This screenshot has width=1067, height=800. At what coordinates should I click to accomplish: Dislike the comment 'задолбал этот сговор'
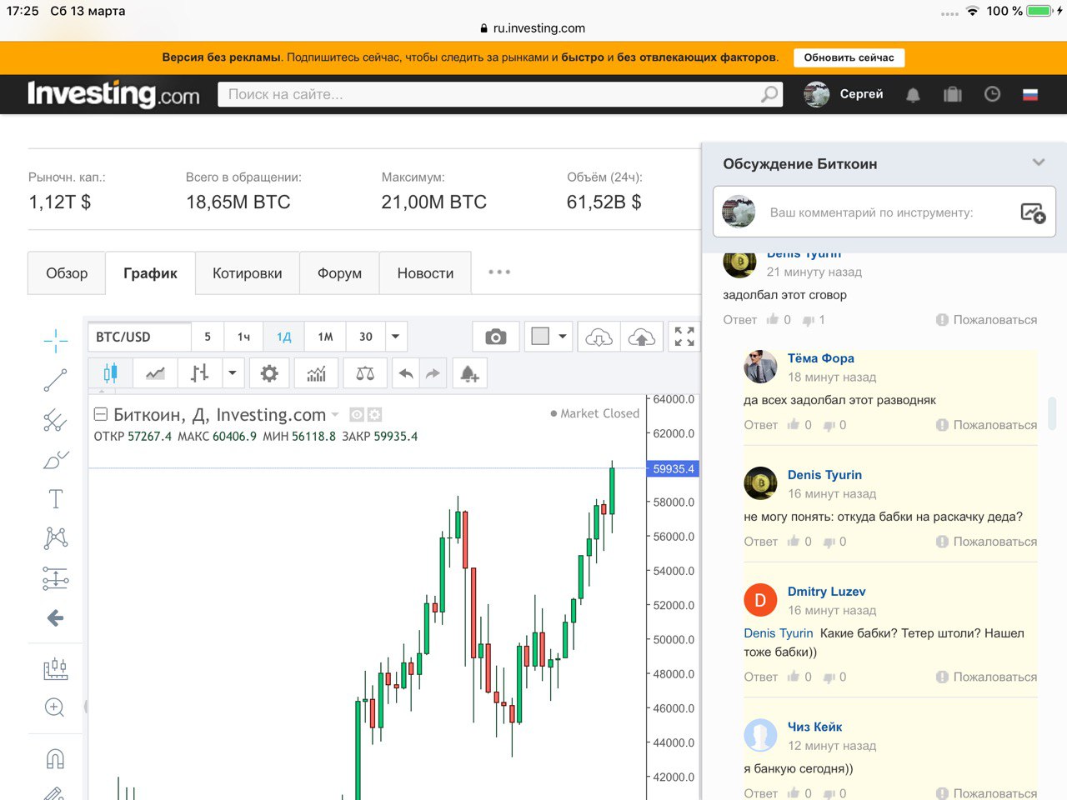coord(808,319)
